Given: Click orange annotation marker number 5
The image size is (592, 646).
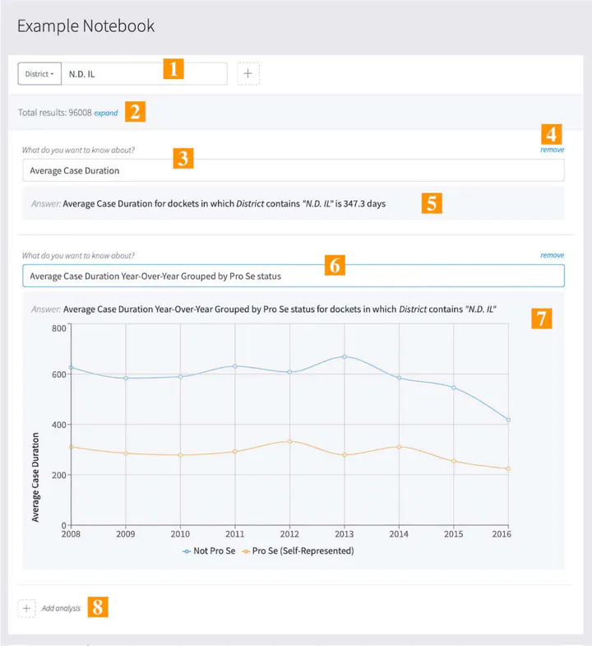Looking at the screenshot, I should tap(432, 203).
